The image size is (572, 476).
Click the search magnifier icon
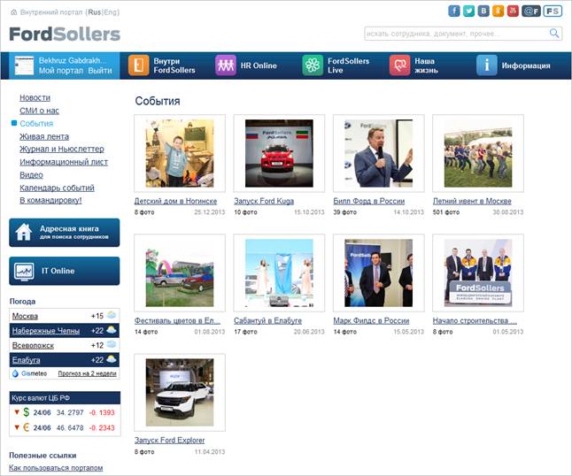coord(554,33)
